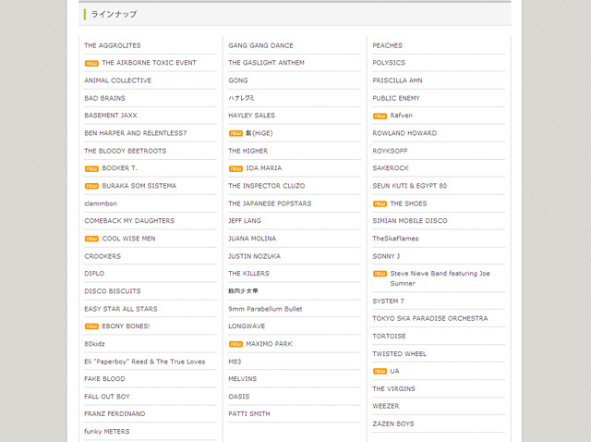This screenshot has width=591, height=442.
Task: Click the NEW badge beside BOOKER T.
Action: (x=91, y=168)
